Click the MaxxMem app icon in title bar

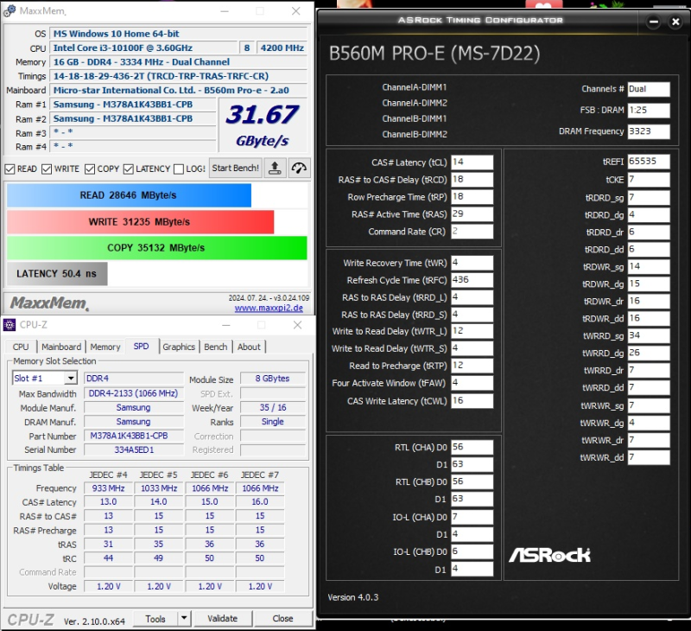10,11
